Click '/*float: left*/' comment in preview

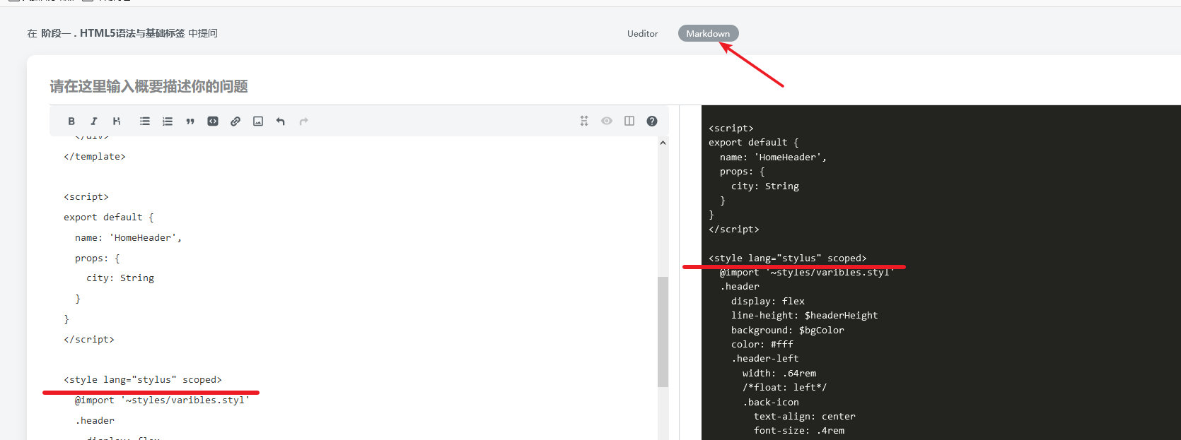pos(785,388)
